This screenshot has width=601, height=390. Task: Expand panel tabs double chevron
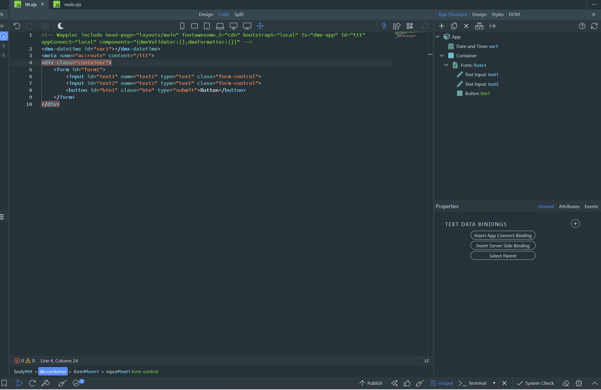point(594,14)
